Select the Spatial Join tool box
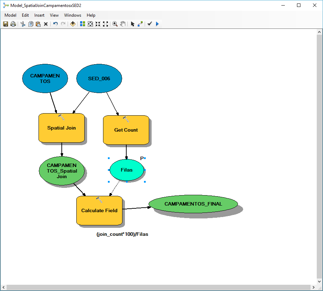Screen dimensions: 323x291 [62, 128]
